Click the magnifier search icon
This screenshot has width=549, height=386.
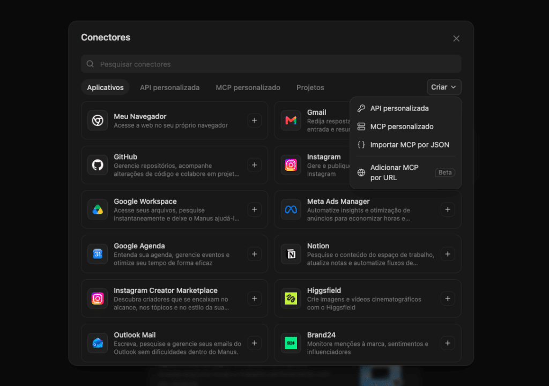[x=90, y=64]
